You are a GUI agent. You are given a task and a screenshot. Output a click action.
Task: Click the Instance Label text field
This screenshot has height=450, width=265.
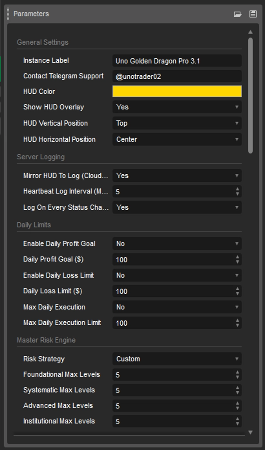coord(177,61)
